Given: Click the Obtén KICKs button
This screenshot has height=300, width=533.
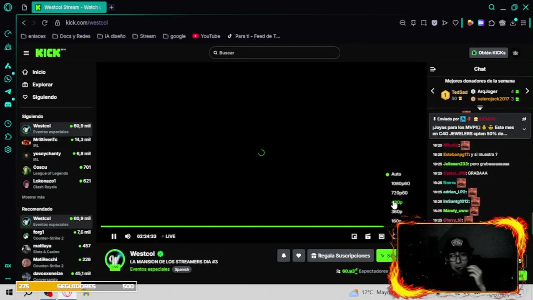Looking at the screenshot, I should coord(488,53).
